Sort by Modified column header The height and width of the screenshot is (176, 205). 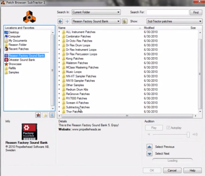[x=155, y=28]
